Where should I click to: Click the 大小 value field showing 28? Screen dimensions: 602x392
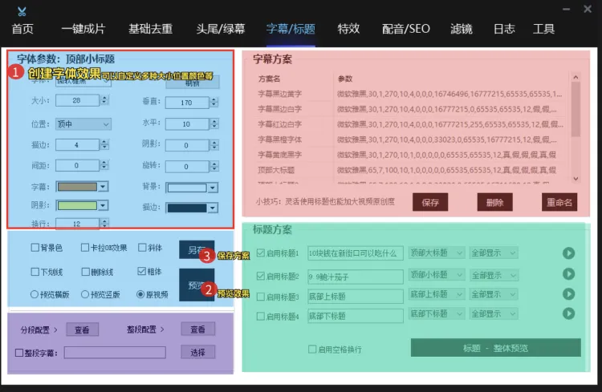[x=77, y=100]
